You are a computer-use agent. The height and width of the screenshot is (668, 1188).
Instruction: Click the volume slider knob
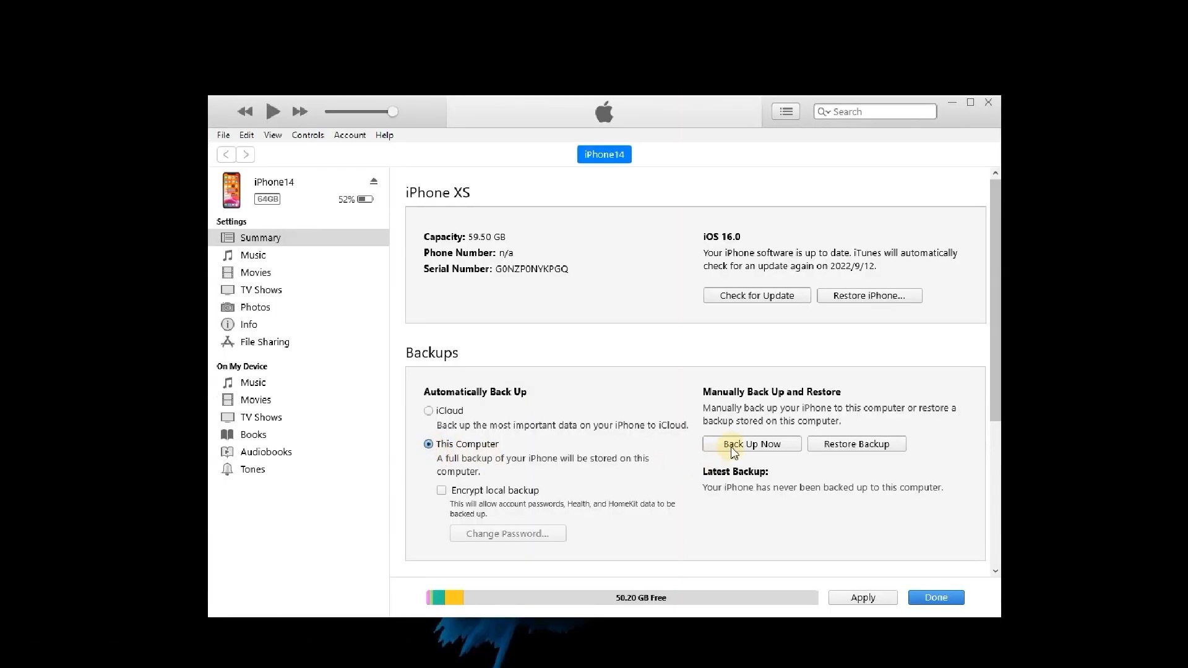[x=393, y=111]
